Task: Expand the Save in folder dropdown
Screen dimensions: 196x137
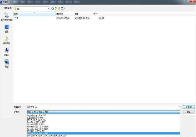Action: (48, 9)
